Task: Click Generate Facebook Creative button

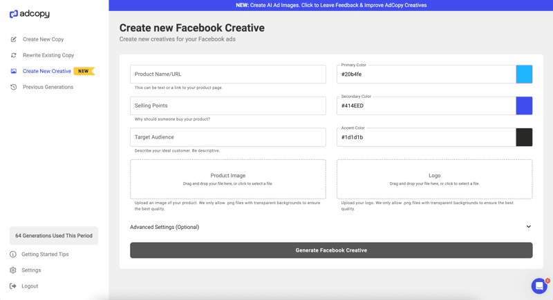Action: coord(331,250)
